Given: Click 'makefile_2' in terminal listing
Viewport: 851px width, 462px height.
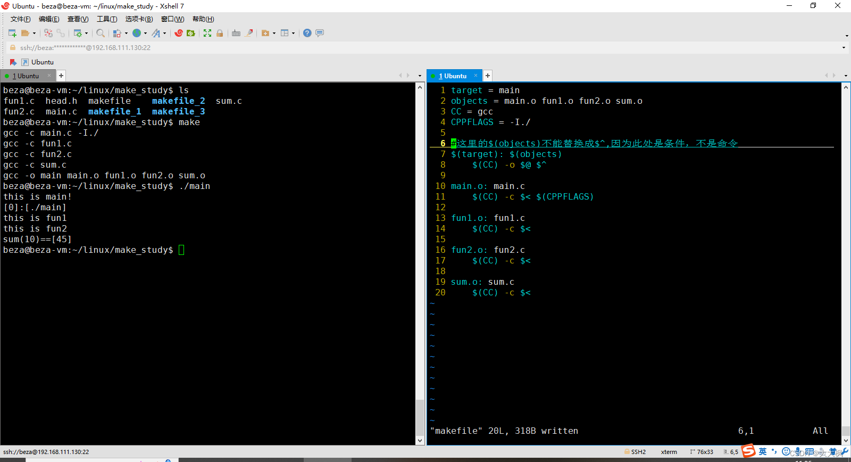Looking at the screenshot, I should pyautogui.click(x=179, y=101).
